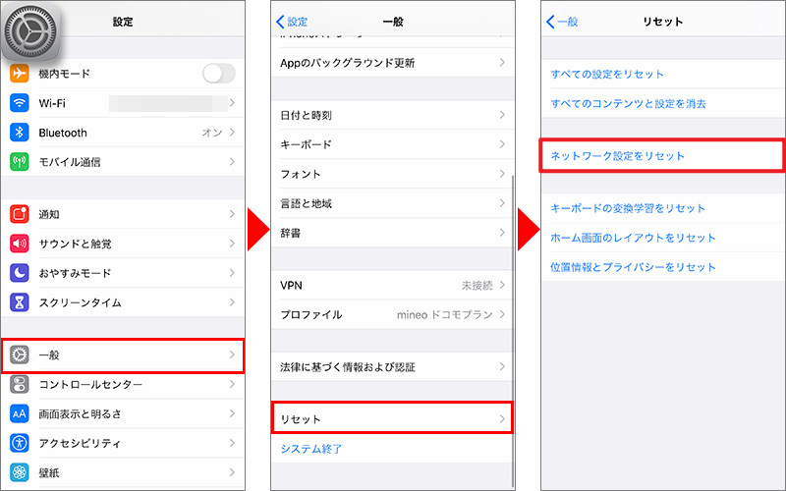Tap the サウンドと触覚 speaker icon
The image size is (786, 491).
tap(21, 244)
